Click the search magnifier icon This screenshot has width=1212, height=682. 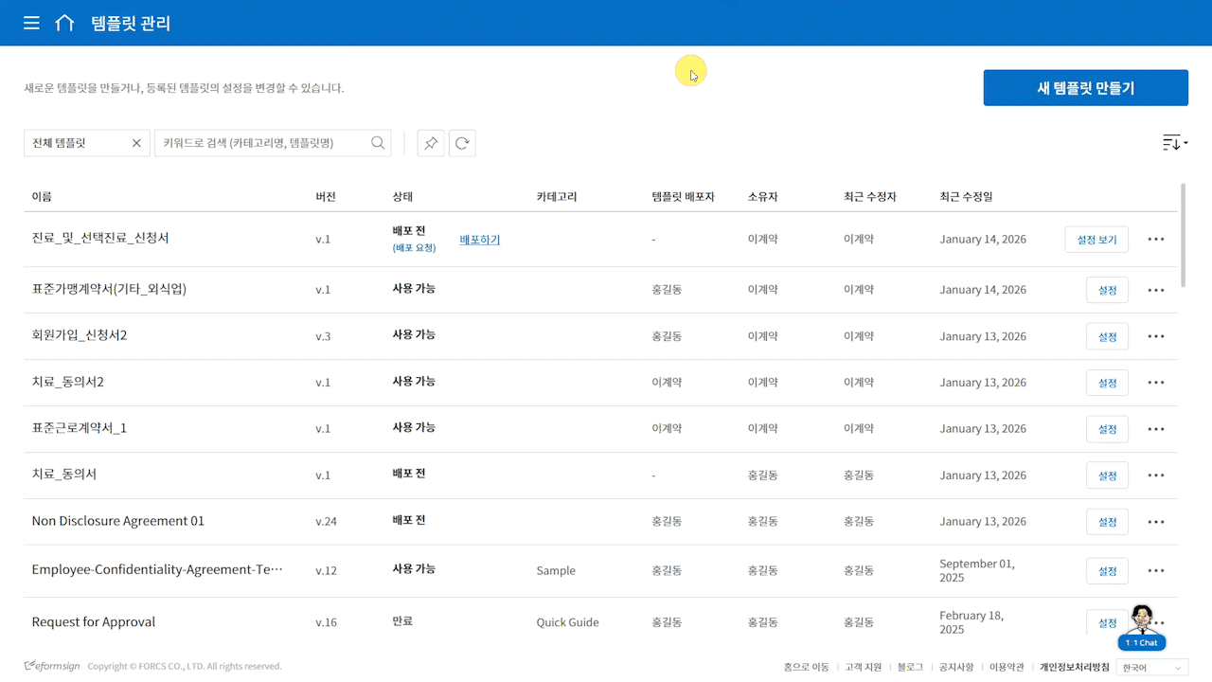tap(378, 143)
